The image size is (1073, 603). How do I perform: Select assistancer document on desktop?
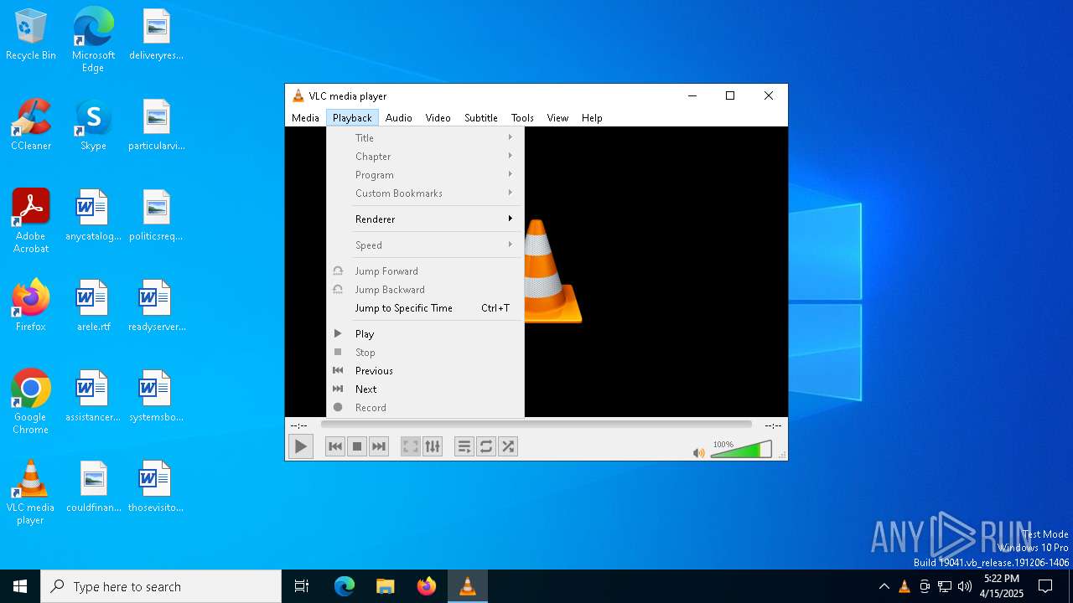coord(93,397)
